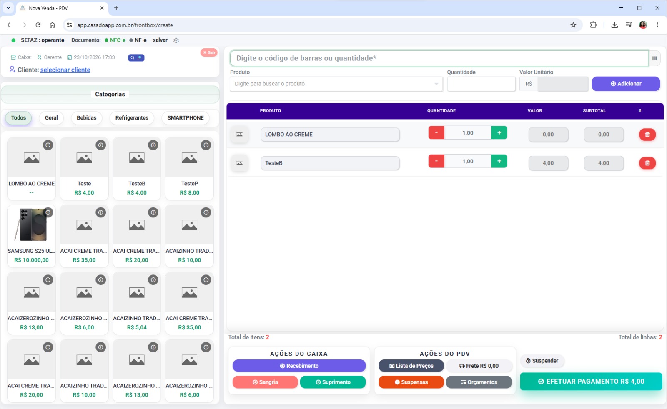Click the barcode scanner icon beside the code field
667x409 pixels.
(654, 58)
